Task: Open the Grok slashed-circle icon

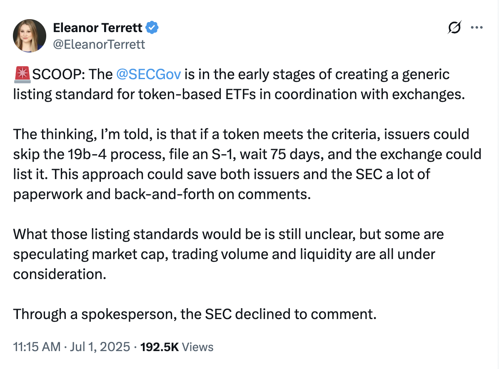Action: tap(454, 28)
